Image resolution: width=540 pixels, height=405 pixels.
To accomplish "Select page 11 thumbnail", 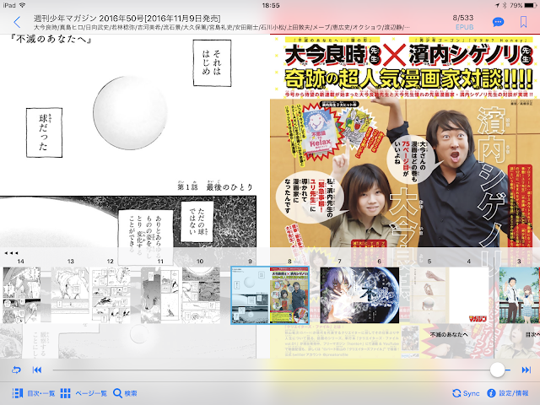I will pyautogui.click(x=159, y=295).
